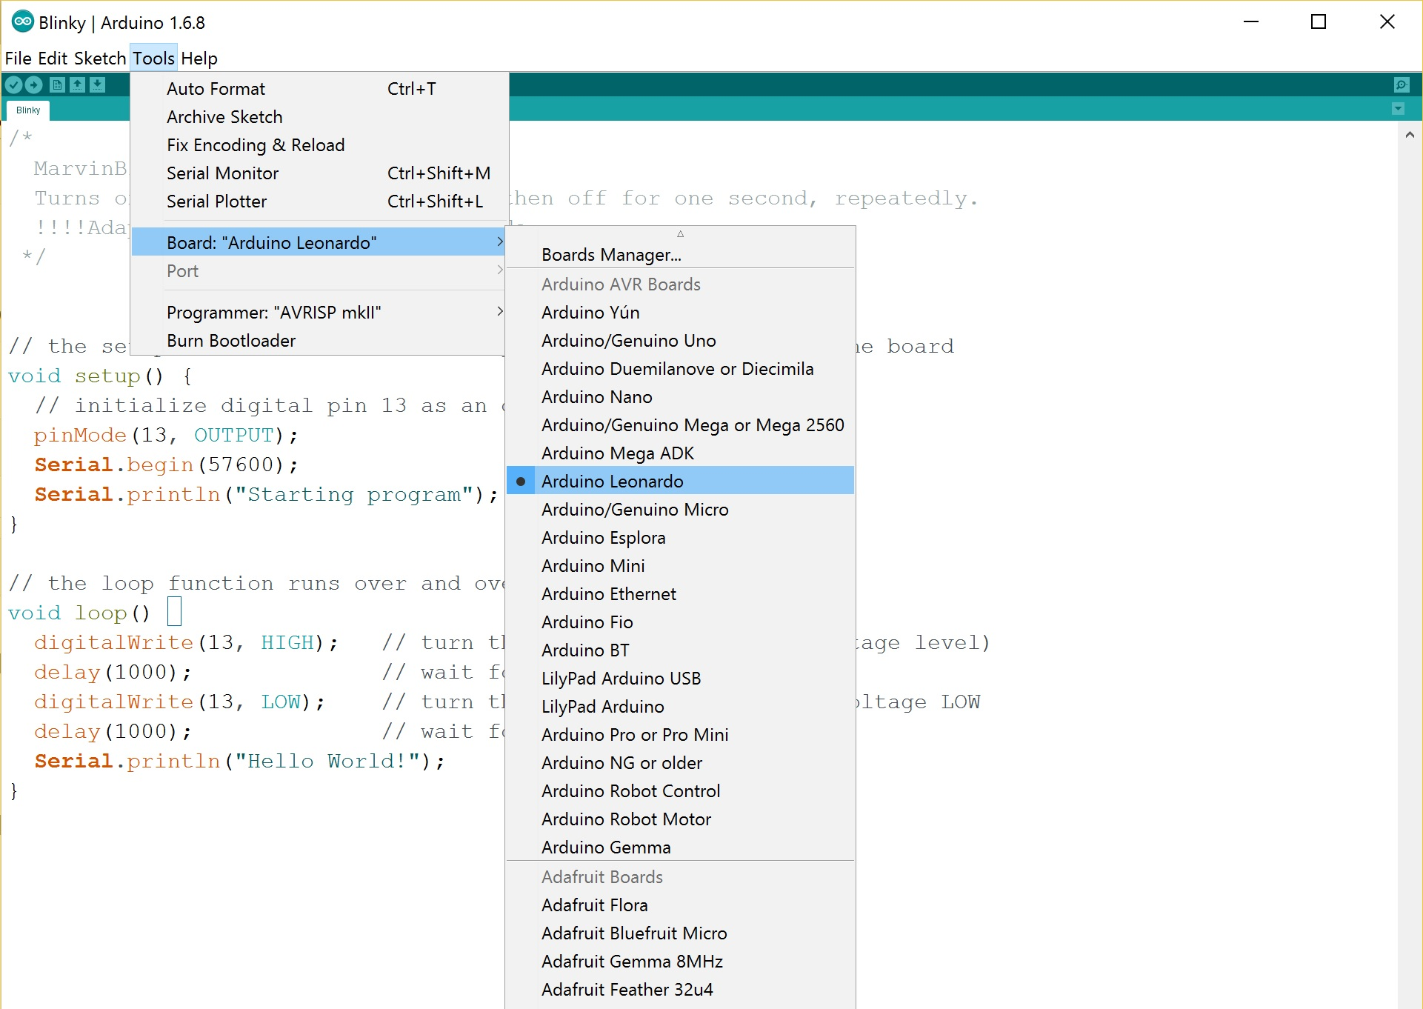Select Arduino Nano board

(680, 397)
